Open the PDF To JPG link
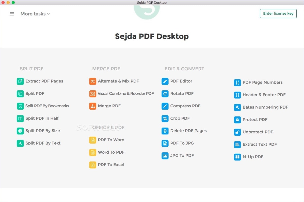304x202 pixels. pos(182,143)
